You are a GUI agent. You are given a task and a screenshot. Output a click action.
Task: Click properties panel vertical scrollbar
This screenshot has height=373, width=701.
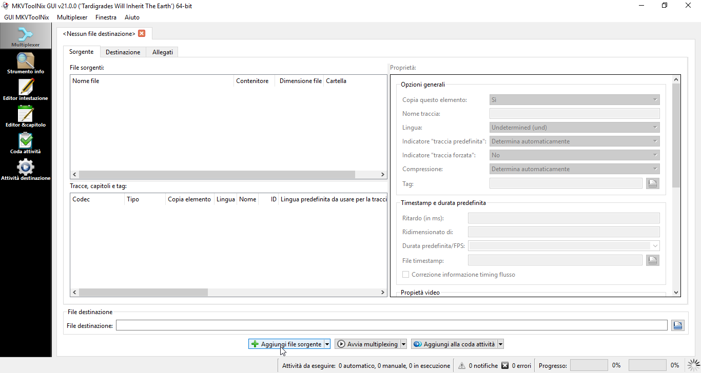[x=676, y=135]
